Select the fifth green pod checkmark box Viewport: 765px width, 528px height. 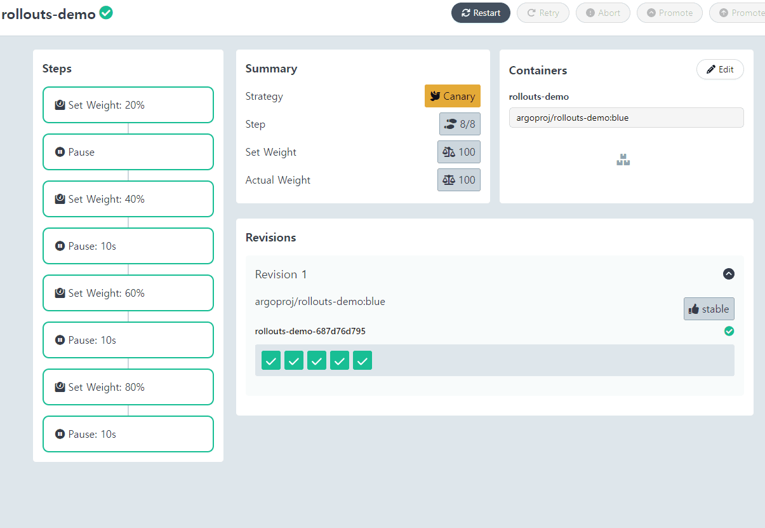[363, 360]
